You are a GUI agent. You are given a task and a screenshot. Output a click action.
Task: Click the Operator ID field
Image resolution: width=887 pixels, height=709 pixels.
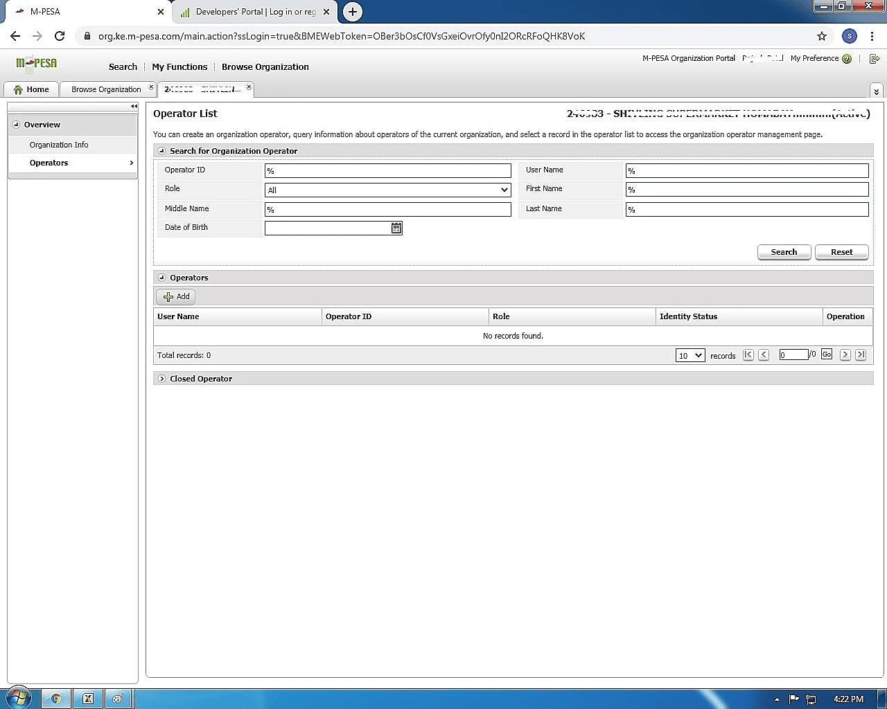[x=387, y=170]
